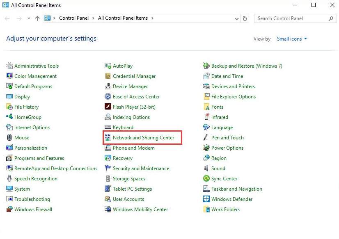Open the Small icons view dropdown
The width and height of the screenshot is (339, 239).
(x=292, y=39)
